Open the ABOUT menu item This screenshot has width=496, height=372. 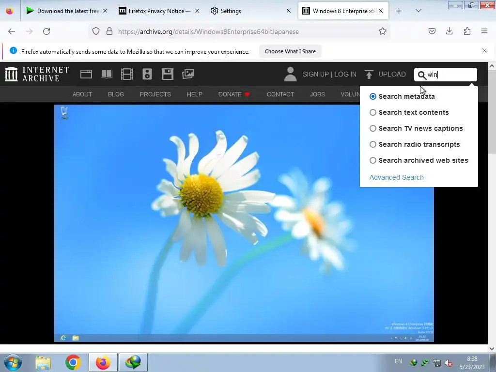pos(82,94)
